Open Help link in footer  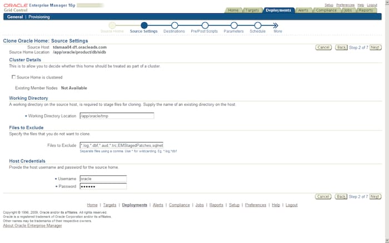[276, 205]
